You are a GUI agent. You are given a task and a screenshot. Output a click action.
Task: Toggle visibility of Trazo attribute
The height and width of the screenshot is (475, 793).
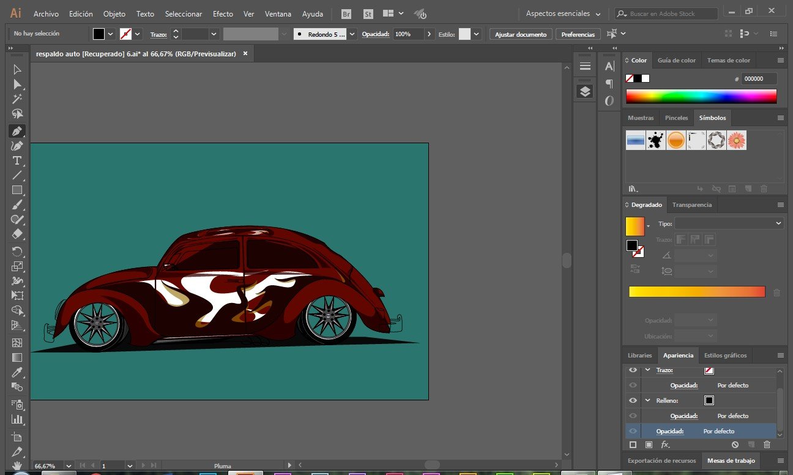point(633,370)
